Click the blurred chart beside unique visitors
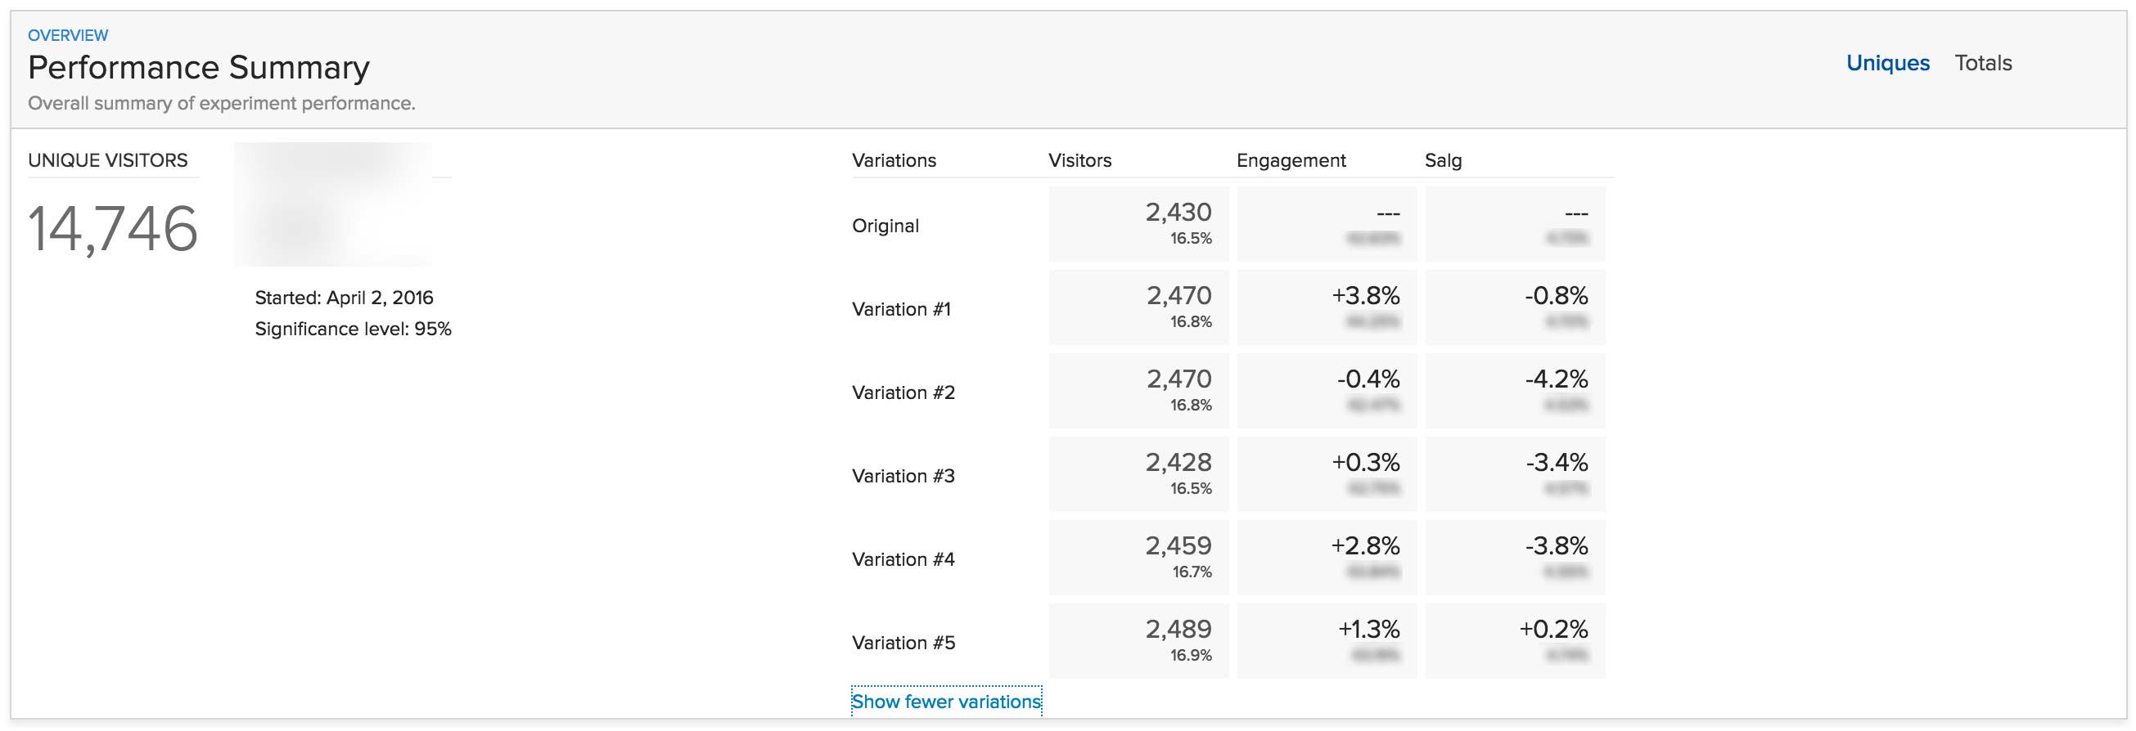This screenshot has height=731, width=2136. 332,204
